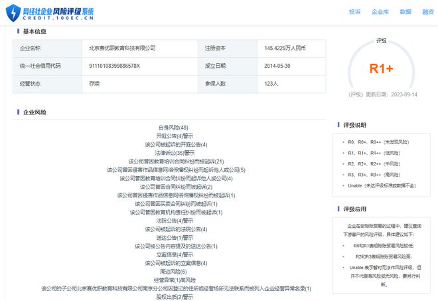Click the R0和R1 trade risk low bullet
Image resolution: width=438 pixels, height=301 pixels.
point(384,246)
